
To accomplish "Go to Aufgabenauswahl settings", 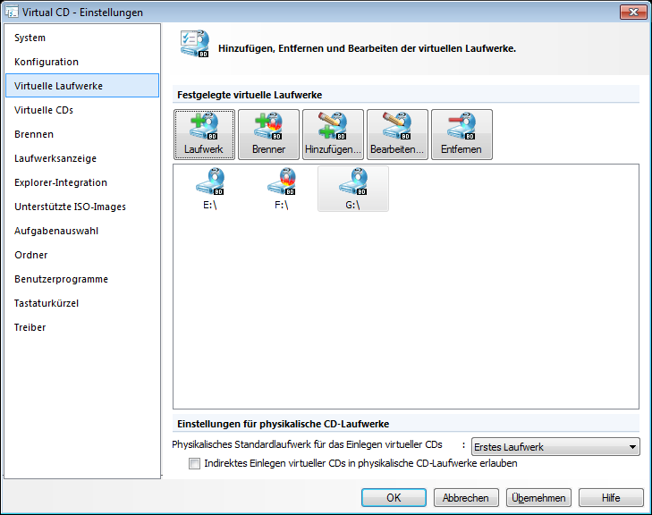I will [82, 231].
